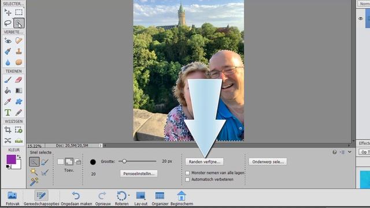The width and height of the screenshot is (370, 208).
Task: Select the Smart Brush tool
Action: 8,51
